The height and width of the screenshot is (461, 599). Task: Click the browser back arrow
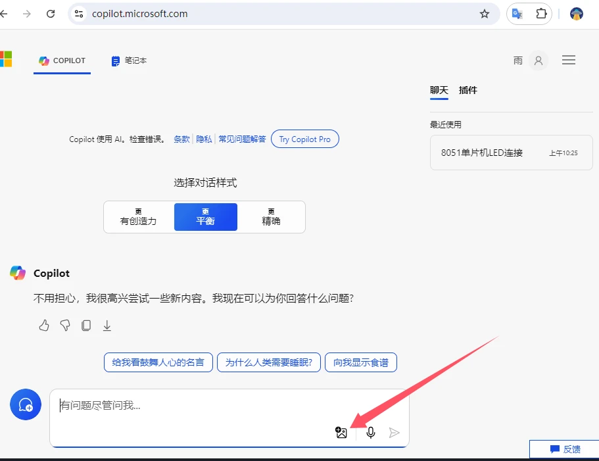click(3, 14)
